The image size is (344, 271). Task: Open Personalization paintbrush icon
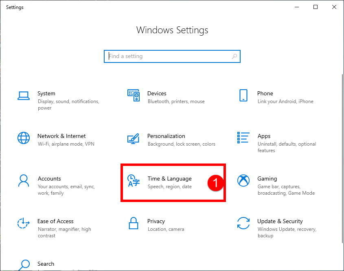tap(134, 139)
